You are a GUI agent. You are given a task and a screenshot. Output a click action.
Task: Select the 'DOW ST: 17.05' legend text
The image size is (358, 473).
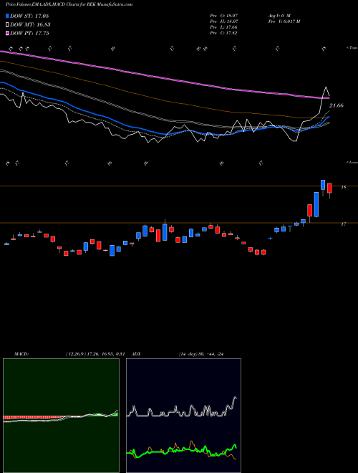pos(29,16)
